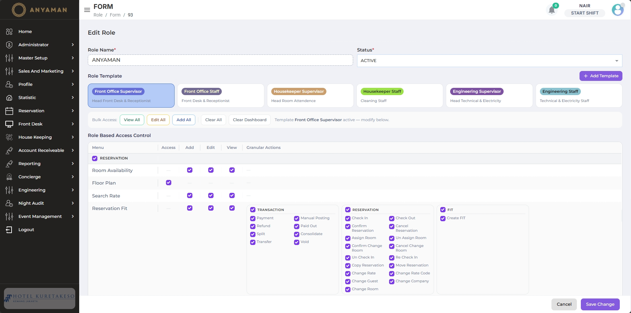Select the Housekeeper Supervisor template card
The image size is (631, 313).
click(x=310, y=95)
